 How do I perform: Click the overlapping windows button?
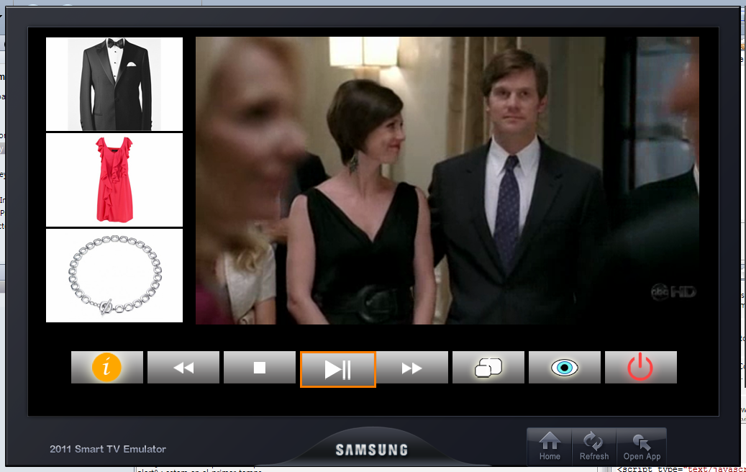coord(488,368)
